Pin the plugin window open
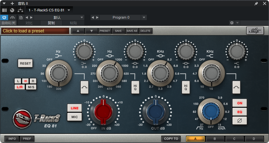The image size is (269, 143). [x=256, y=3]
